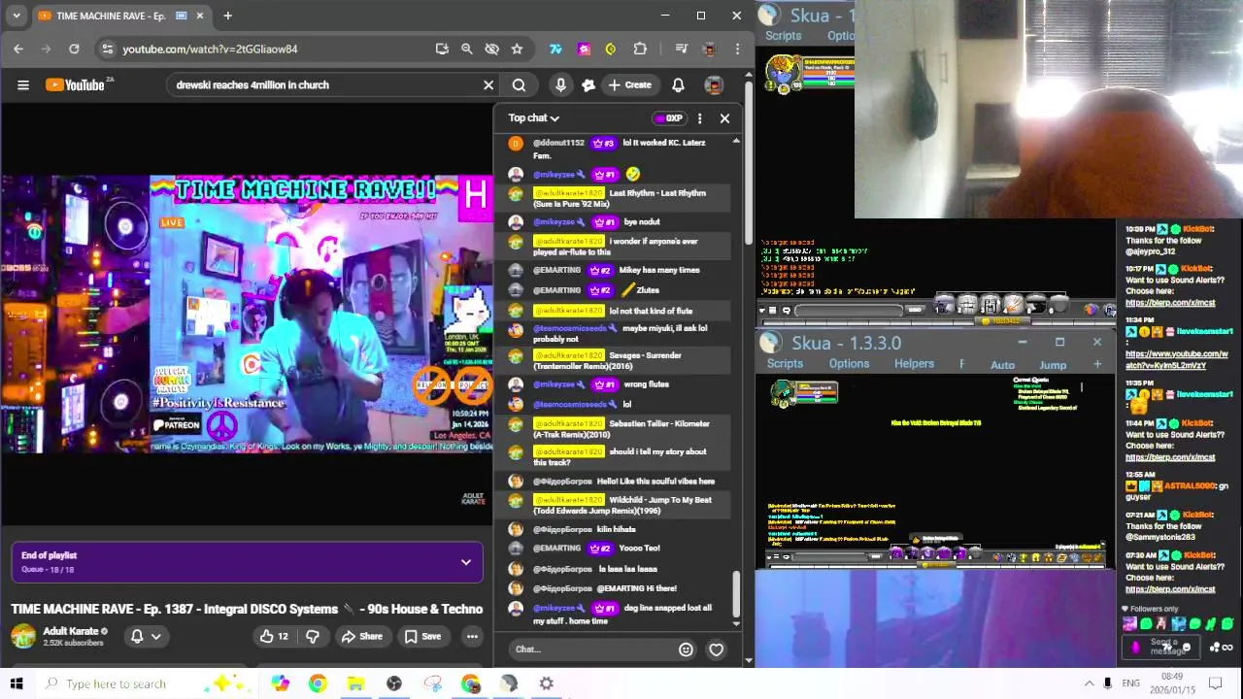The image size is (1243, 699).
Task: Open Scripts menu in lower Skua window
Action: 785,364
